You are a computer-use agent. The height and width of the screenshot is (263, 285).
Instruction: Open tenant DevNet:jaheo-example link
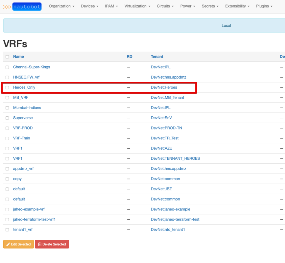[x=171, y=209]
